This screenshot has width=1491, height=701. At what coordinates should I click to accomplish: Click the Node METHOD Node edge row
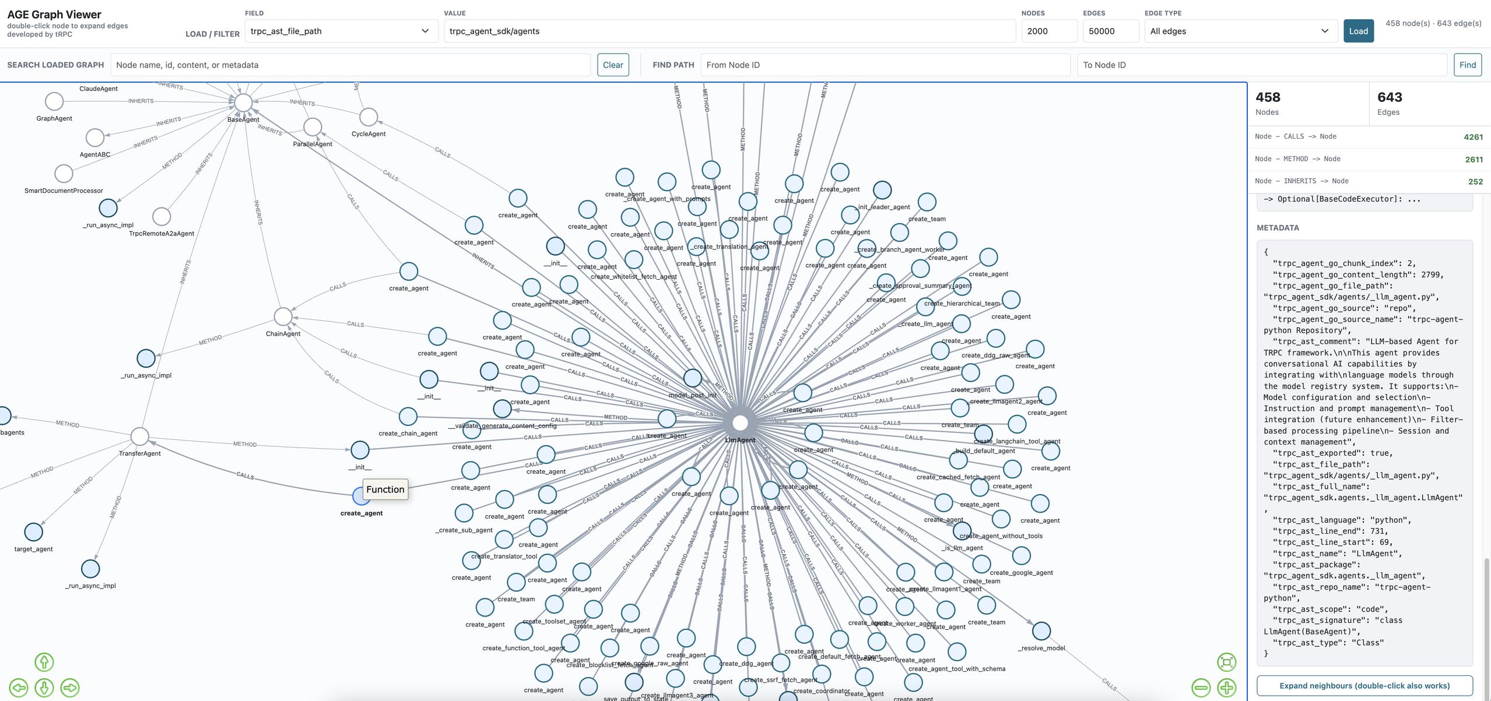pos(1369,159)
